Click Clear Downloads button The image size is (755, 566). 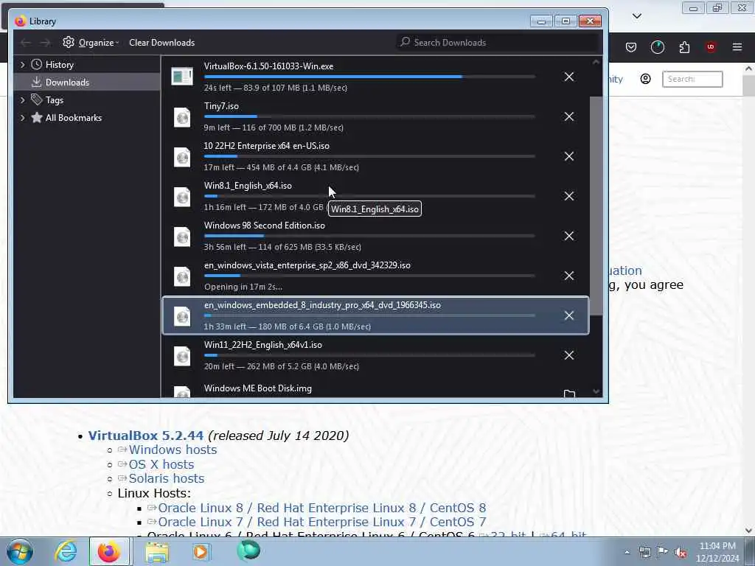(x=161, y=43)
